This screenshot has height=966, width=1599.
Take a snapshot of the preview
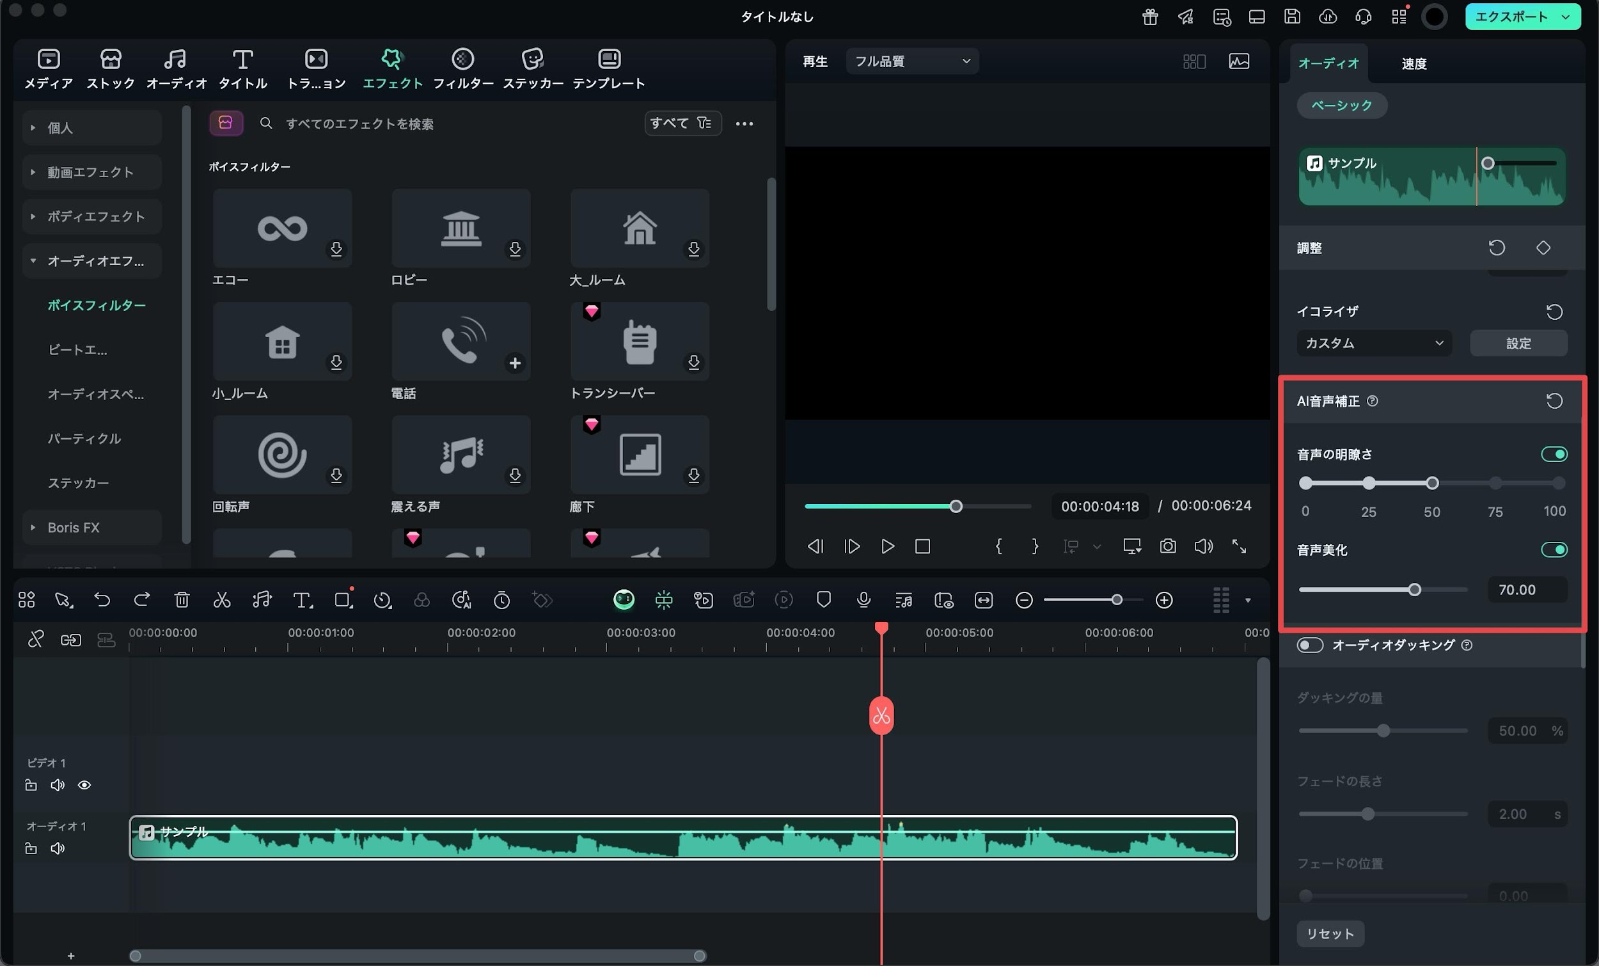tap(1167, 546)
